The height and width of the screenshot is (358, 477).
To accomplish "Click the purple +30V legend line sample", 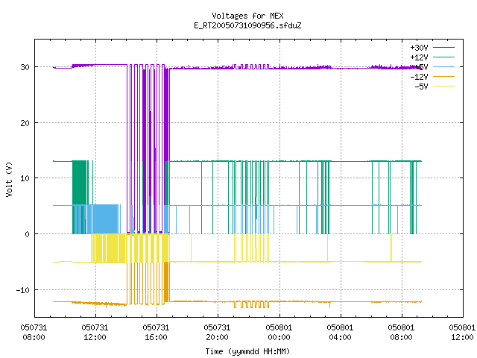I will (x=444, y=48).
